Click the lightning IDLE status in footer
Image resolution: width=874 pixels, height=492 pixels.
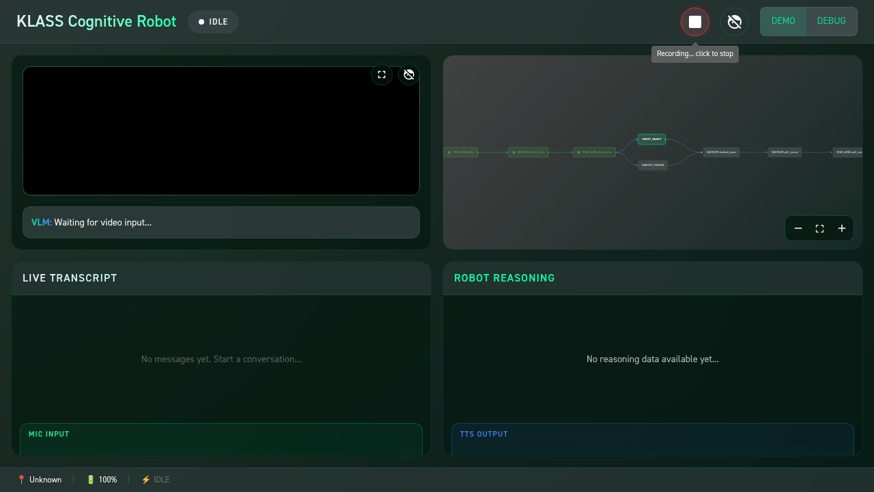click(155, 480)
